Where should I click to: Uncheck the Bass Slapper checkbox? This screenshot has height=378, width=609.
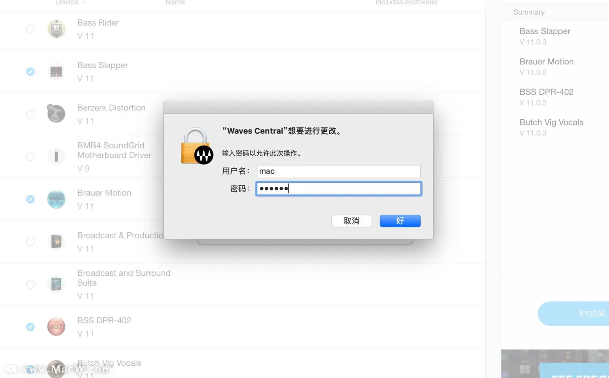coord(30,72)
